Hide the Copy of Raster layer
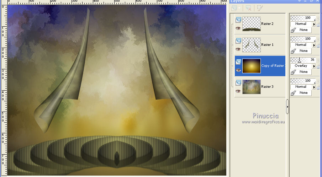 point(238,70)
